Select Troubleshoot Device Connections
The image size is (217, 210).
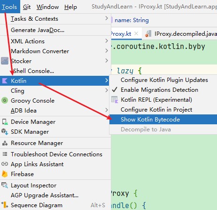click(55, 154)
